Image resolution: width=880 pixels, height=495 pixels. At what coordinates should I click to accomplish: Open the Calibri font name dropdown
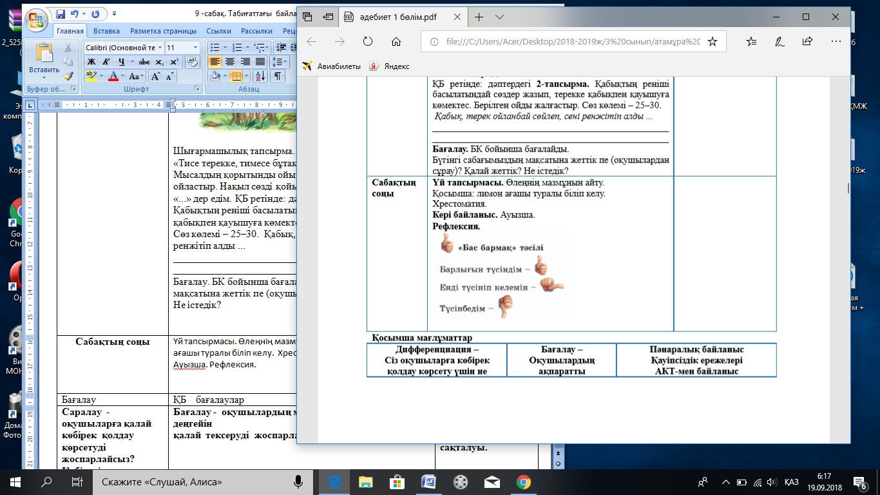(159, 48)
